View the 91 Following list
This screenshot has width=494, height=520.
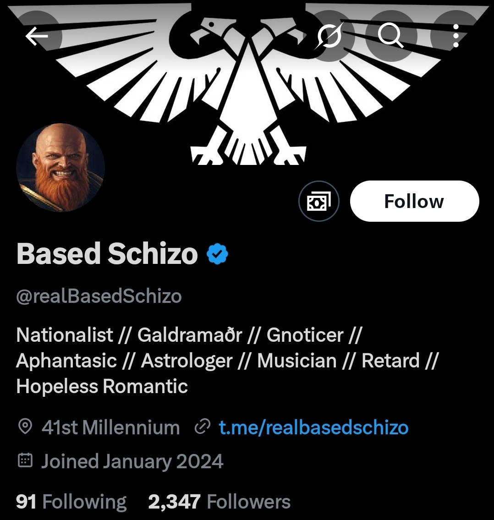pyautogui.click(x=71, y=502)
